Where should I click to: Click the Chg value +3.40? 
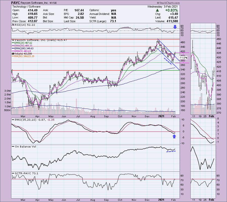point(174,14)
